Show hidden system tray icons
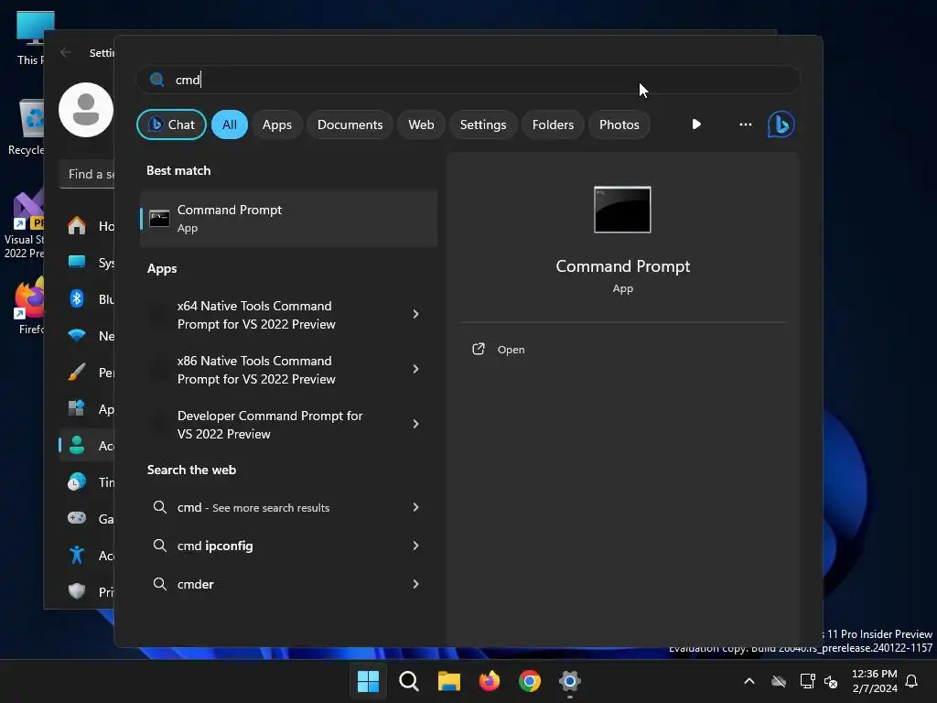Viewport: 937px width, 703px height. (x=749, y=681)
